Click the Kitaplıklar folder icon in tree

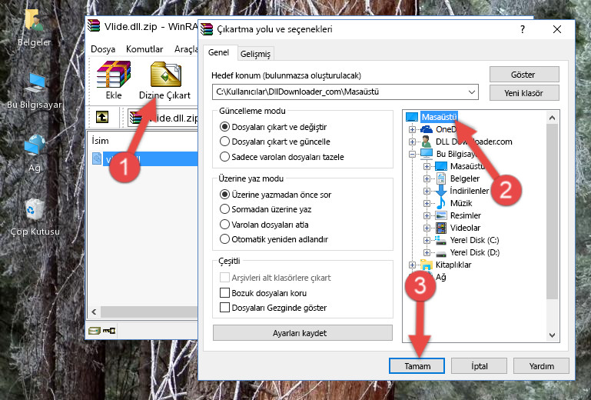(427, 265)
